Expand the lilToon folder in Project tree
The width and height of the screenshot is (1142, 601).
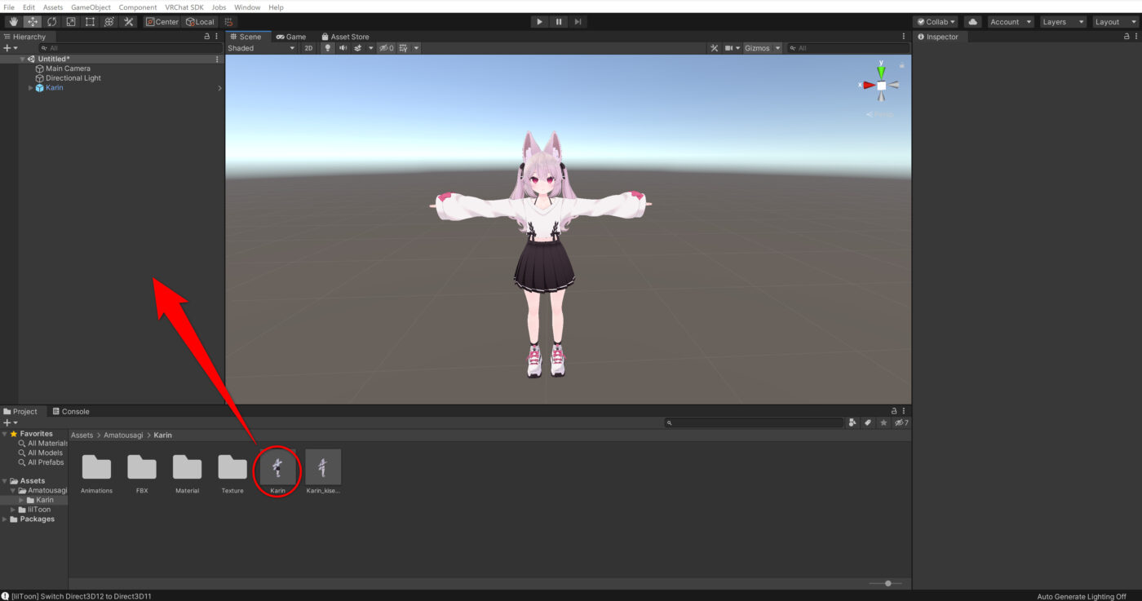[14, 510]
